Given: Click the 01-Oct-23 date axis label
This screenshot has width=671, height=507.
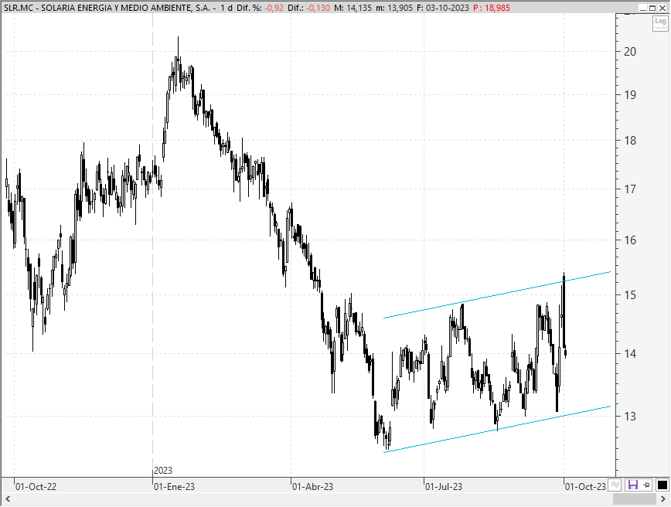Looking at the screenshot, I should [x=585, y=487].
